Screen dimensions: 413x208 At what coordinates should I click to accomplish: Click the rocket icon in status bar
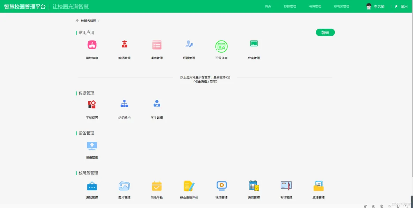point(365,206)
